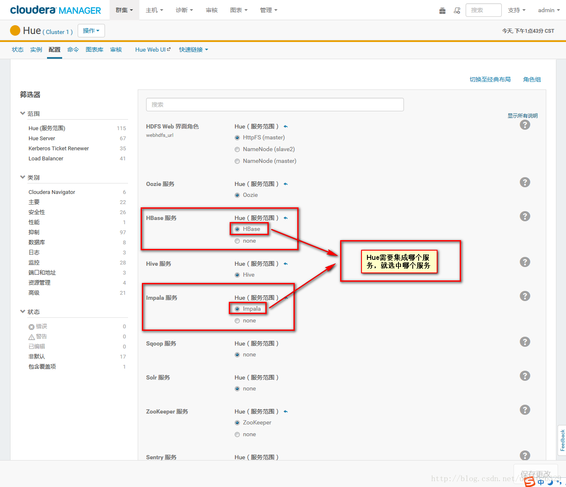The width and height of the screenshot is (566, 487).
Task: Click the Sogou input method tray icon
Action: point(530,482)
